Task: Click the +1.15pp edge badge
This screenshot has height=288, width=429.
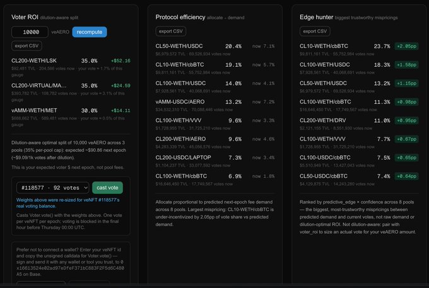Action: coord(406,83)
